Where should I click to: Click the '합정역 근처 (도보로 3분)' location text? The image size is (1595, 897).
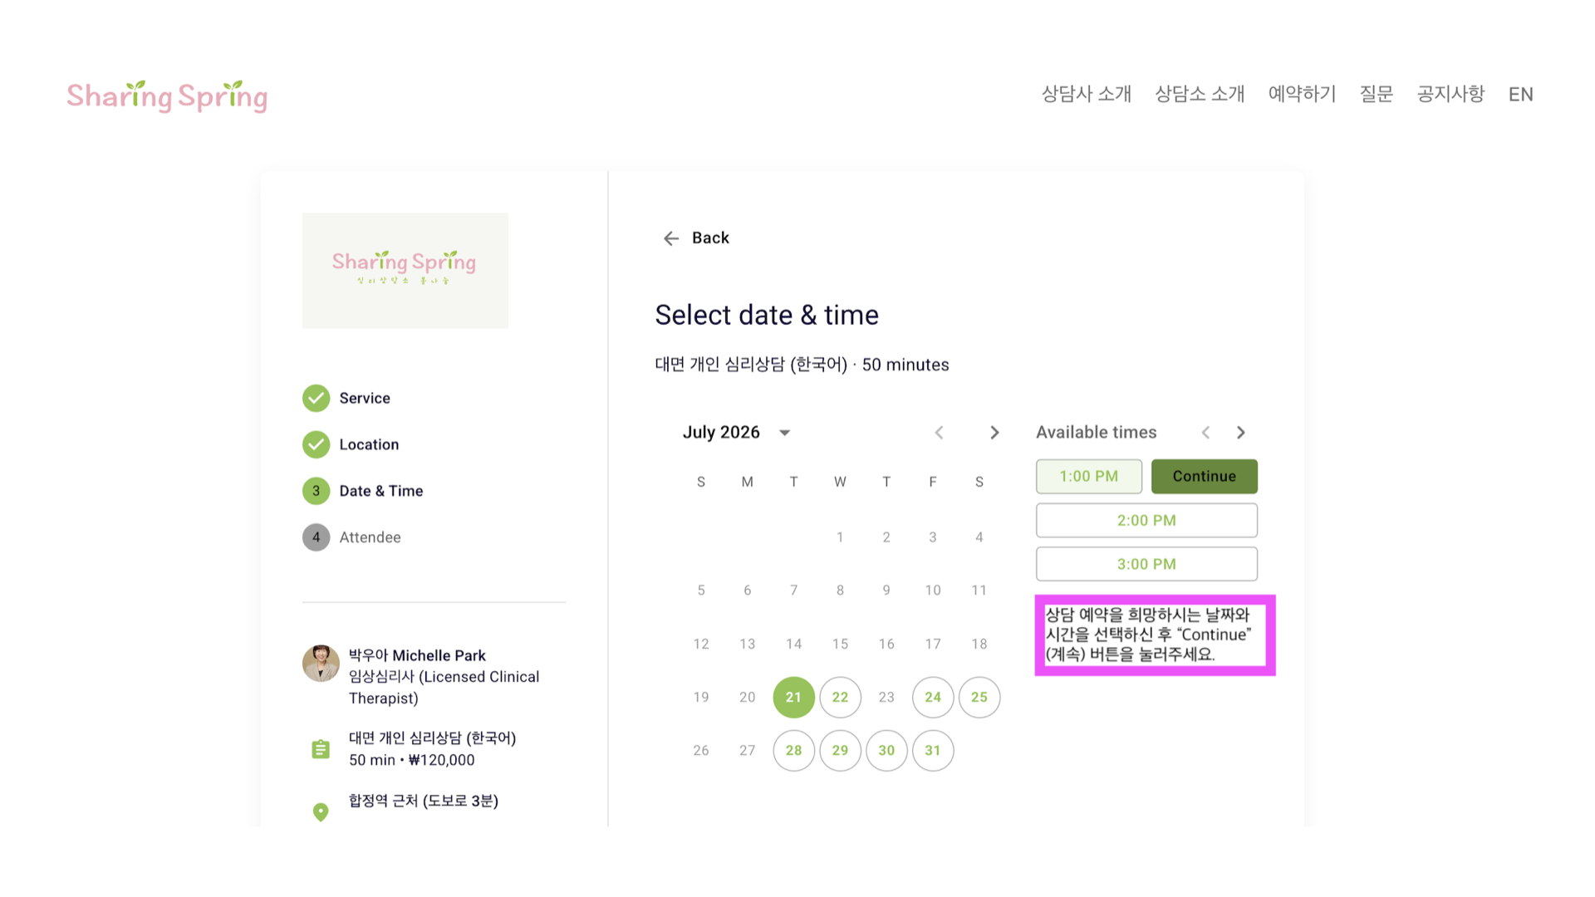(x=424, y=801)
